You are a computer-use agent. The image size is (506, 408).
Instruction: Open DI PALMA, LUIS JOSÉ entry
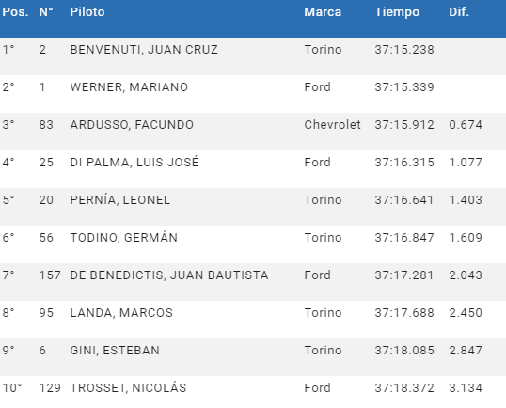click(x=134, y=162)
